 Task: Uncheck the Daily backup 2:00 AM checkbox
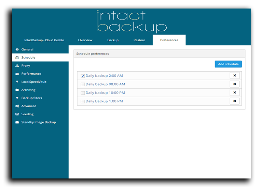point(83,76)
